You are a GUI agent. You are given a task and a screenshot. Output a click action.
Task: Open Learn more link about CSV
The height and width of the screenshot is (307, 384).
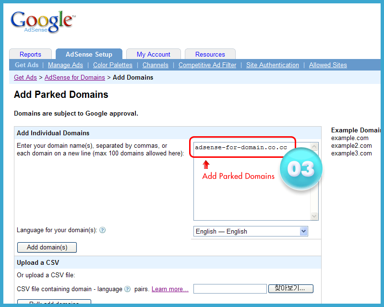[170, 289]
